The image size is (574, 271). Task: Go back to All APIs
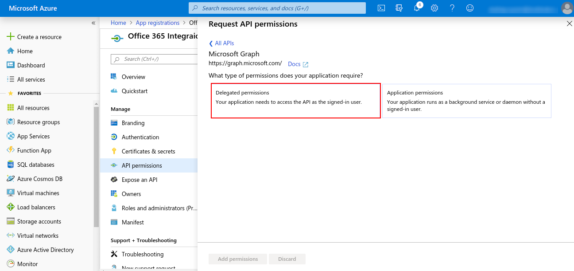221,43
